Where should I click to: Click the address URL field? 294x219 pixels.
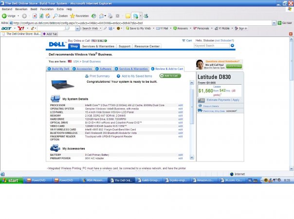pos(143,23)
